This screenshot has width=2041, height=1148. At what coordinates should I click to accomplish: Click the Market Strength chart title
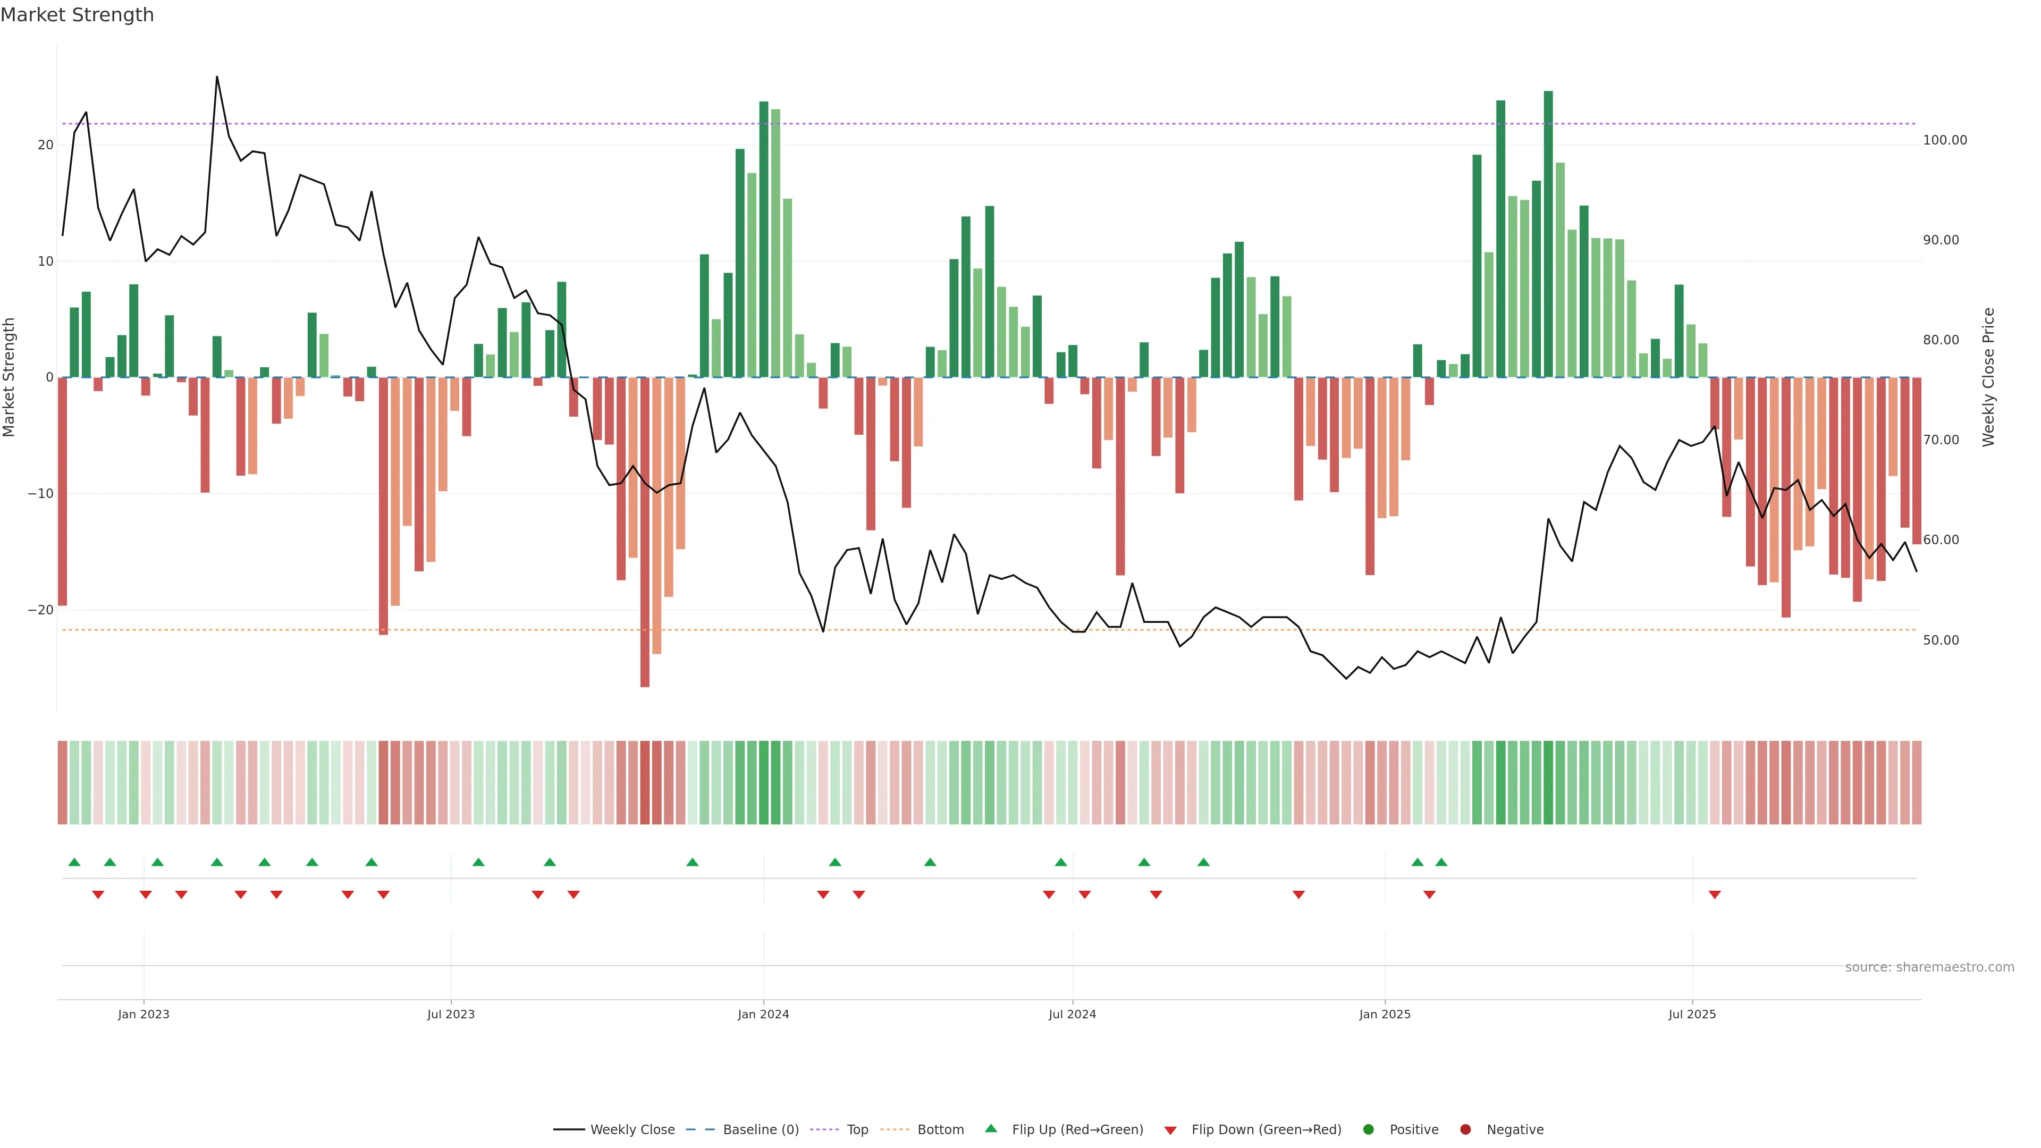(x=77, y=15)
